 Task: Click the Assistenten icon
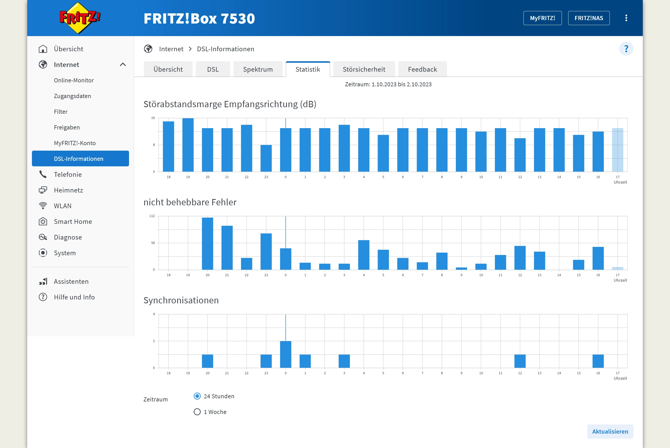click(x=43, y=281)
